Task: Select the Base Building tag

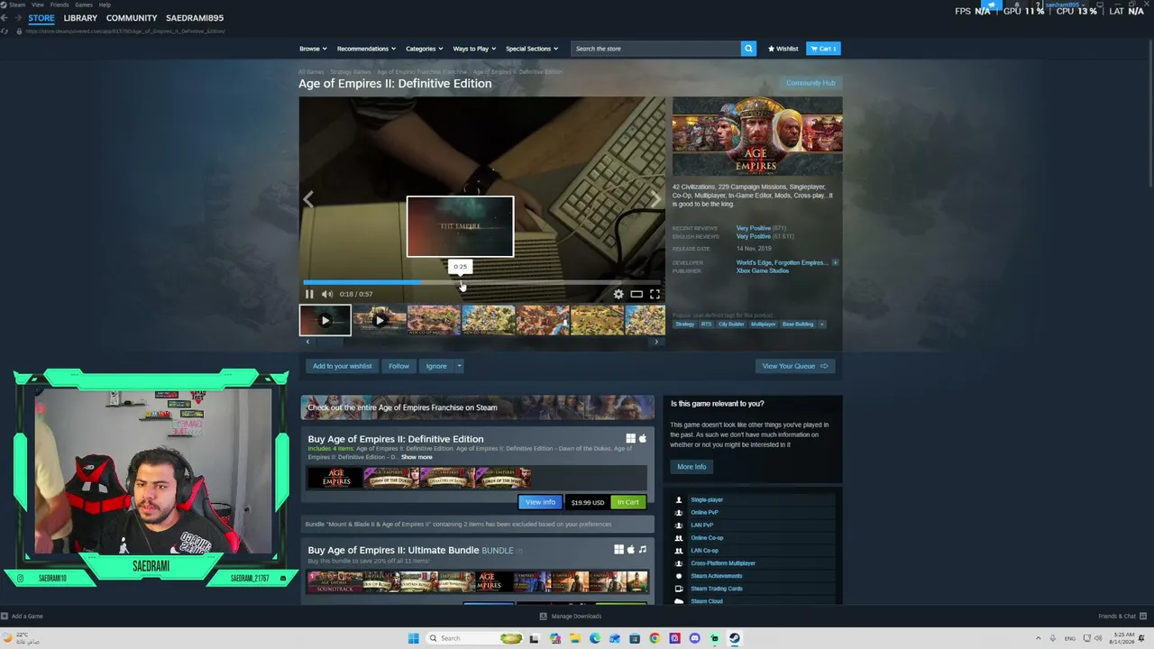Action: point(797,324)
